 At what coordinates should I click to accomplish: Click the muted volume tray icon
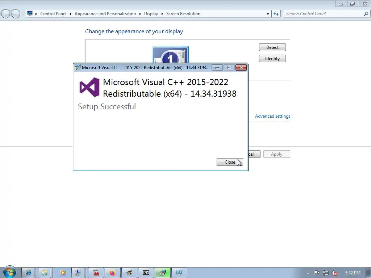point(334,273)
